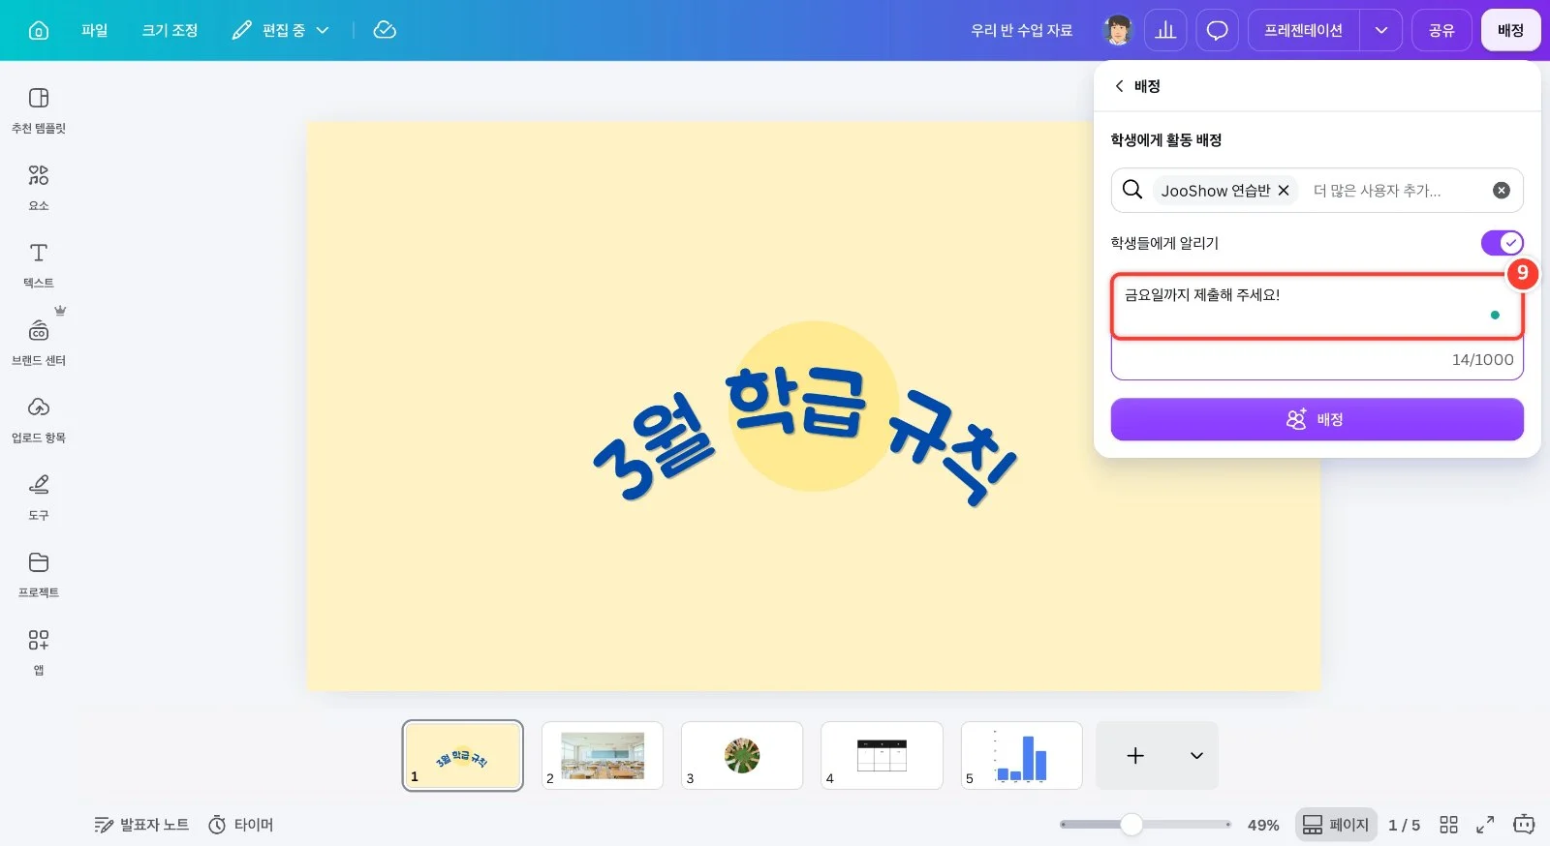Image resolution: width=1550 pixels, height=846 pixels.
Task: Select page 5 bar chart thumbnail
Action: [1021, 756]
